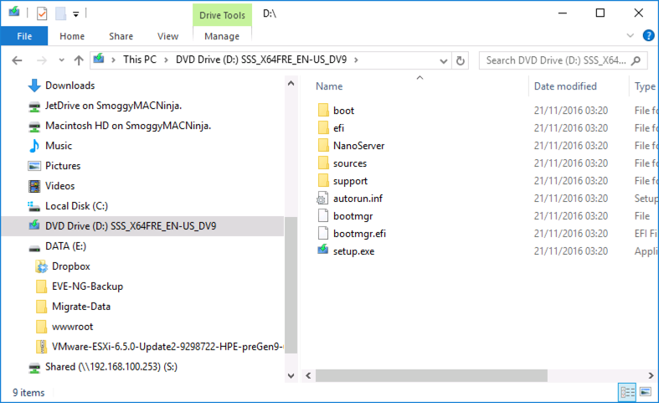Go forward with the forward arrow
This screenshot has height=403, width=659.
(41, 60)
